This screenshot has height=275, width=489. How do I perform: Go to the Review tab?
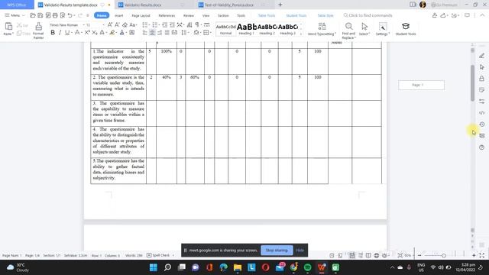pyautogui.click(x=189, y=15)
